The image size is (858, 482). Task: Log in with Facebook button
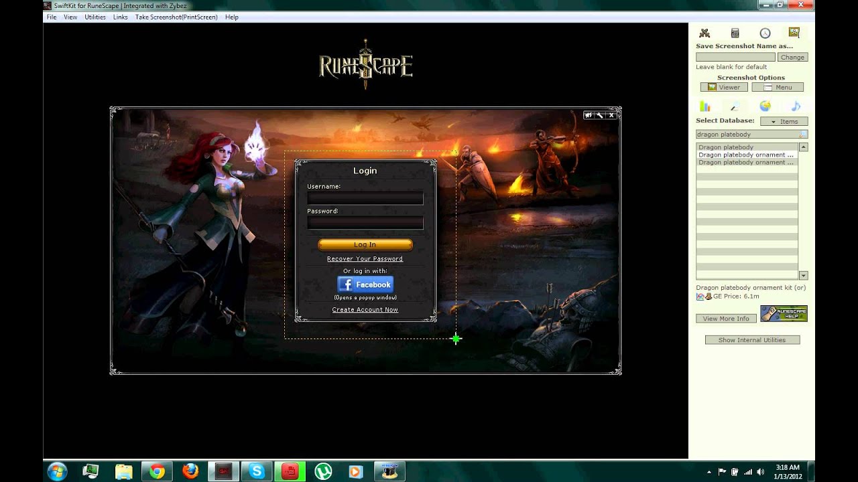coord(365,285)
